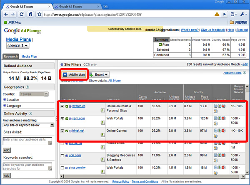Click the Add to plan button

[x=74, y=74]
